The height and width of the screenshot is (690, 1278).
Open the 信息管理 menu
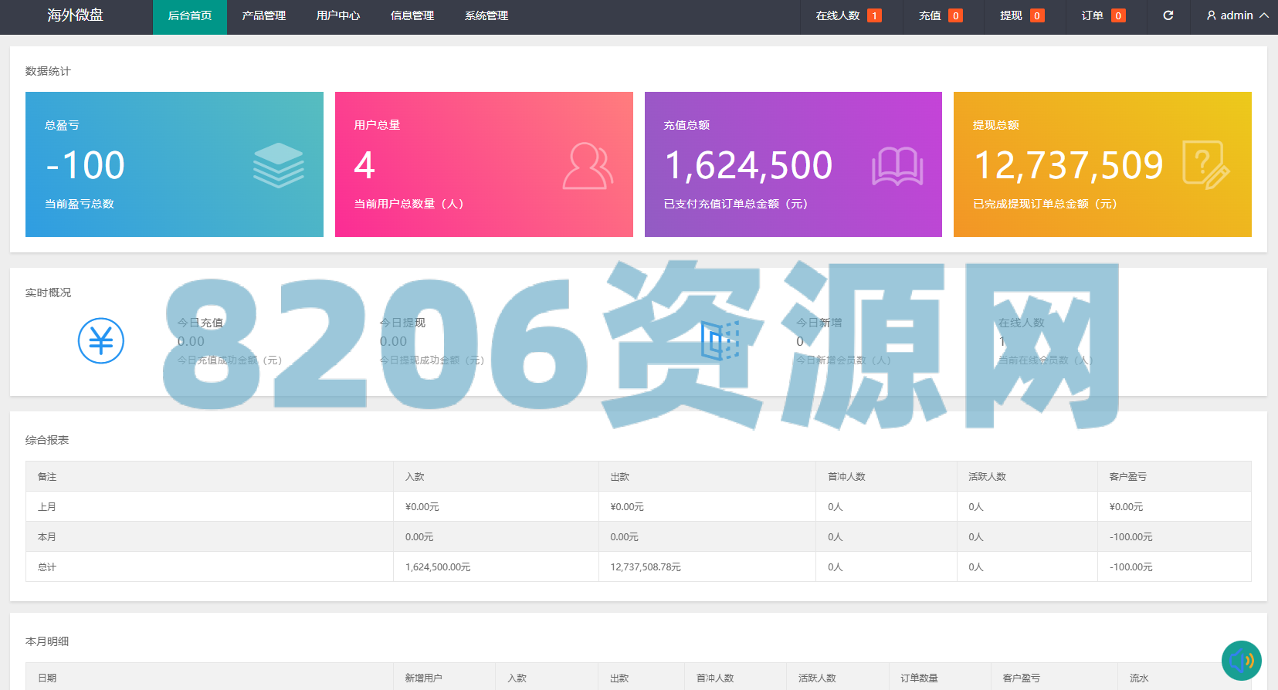[x=412, y=15]
